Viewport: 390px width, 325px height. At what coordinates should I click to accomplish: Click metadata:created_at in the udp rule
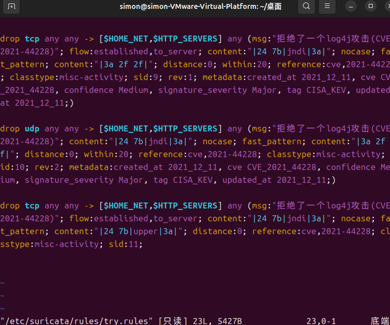click(116, 167)
